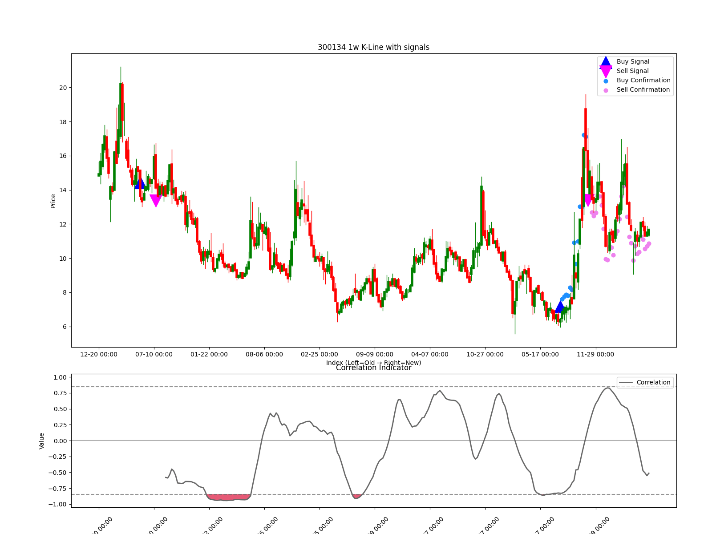The height and width of the screenshot is (534, 712).
Task: Click the x tick label '12-20 00:00'
Action: [99, 355]
